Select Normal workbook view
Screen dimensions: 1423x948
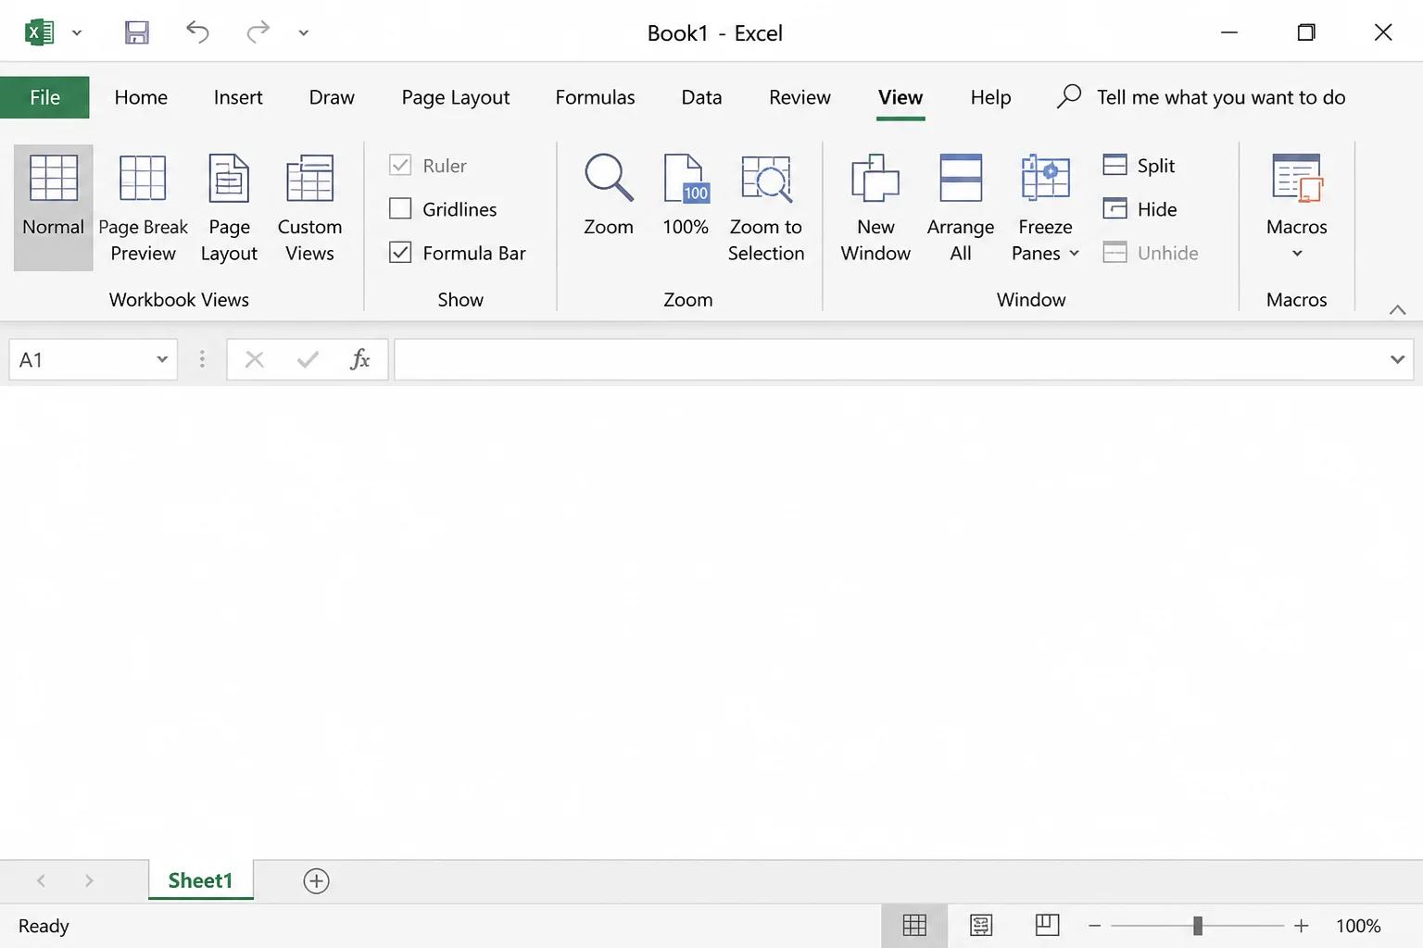(53, 207)
